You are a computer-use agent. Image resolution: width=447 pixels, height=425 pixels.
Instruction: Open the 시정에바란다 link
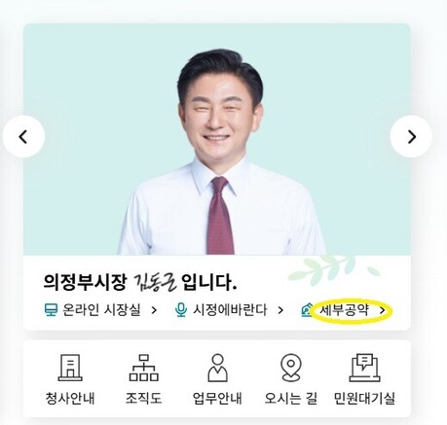tap(230, 310)
